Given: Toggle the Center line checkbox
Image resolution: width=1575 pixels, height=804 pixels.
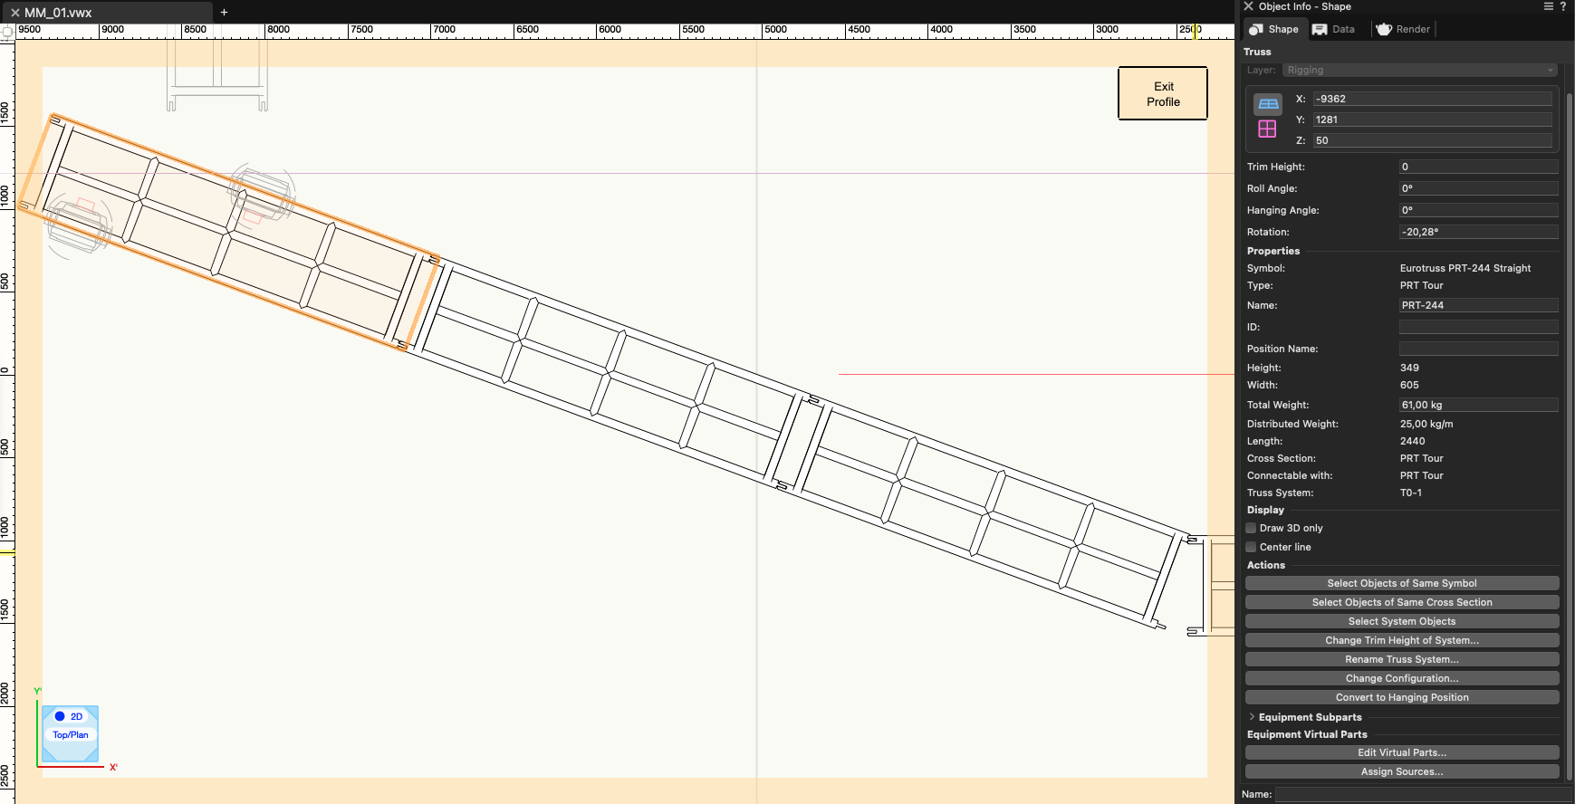Looking at the screenshot, I should [x=1251, y=547].
